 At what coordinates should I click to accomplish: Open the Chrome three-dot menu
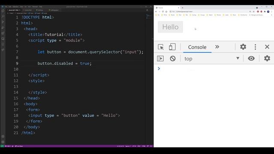click(272, 12)
